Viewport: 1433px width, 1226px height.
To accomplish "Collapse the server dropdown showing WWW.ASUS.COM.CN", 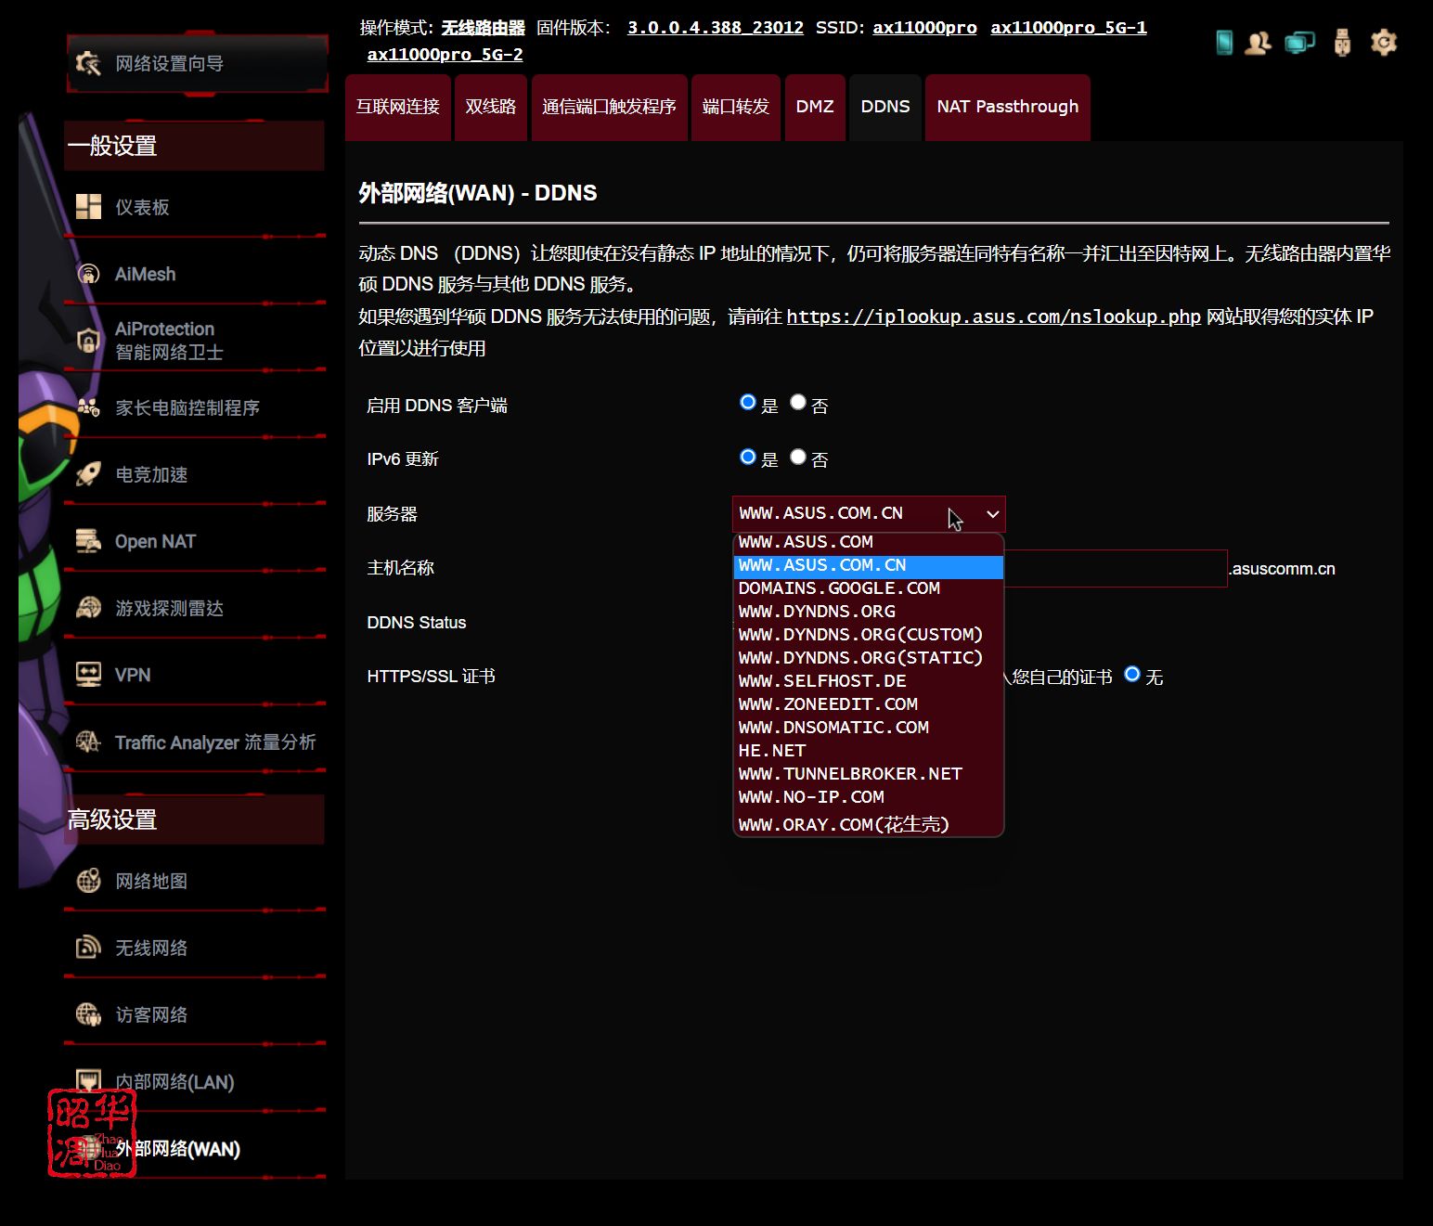I will coord(869,514).
